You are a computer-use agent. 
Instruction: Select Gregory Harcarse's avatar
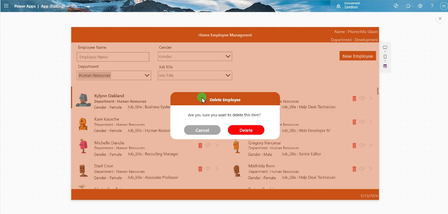[236, 147]
